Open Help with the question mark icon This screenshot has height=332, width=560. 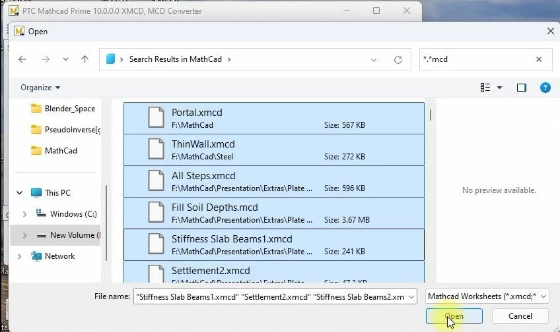(545, 88)
